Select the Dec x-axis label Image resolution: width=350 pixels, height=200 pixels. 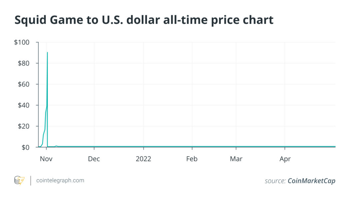coord(94,159)
